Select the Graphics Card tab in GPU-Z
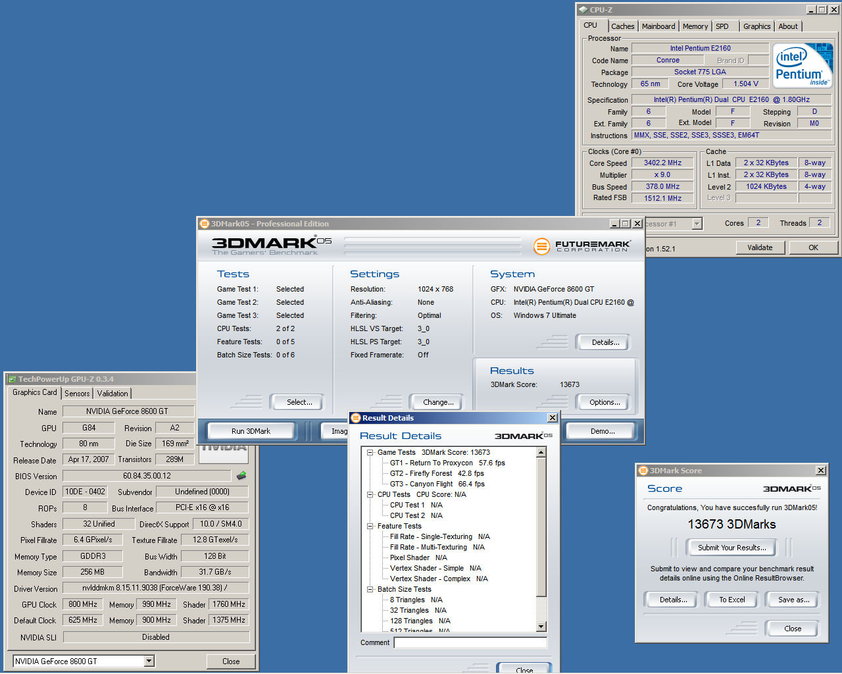 pos(35,392)
